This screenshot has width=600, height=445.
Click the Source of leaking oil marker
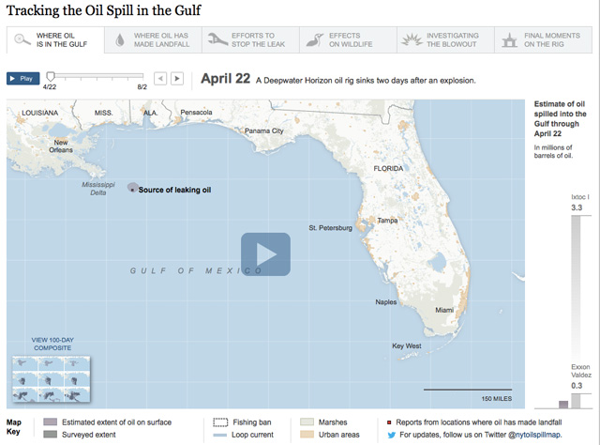[x=132, y=188]
